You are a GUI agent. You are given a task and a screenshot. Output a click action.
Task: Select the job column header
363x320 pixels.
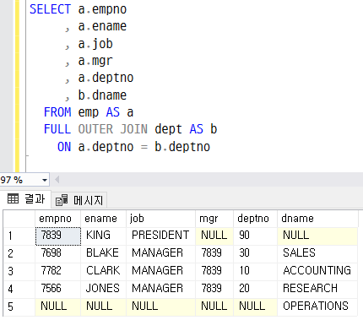coord(161,219)
